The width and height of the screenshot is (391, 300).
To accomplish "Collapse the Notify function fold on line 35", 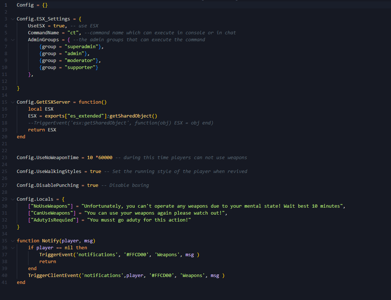I will (13, 241).
